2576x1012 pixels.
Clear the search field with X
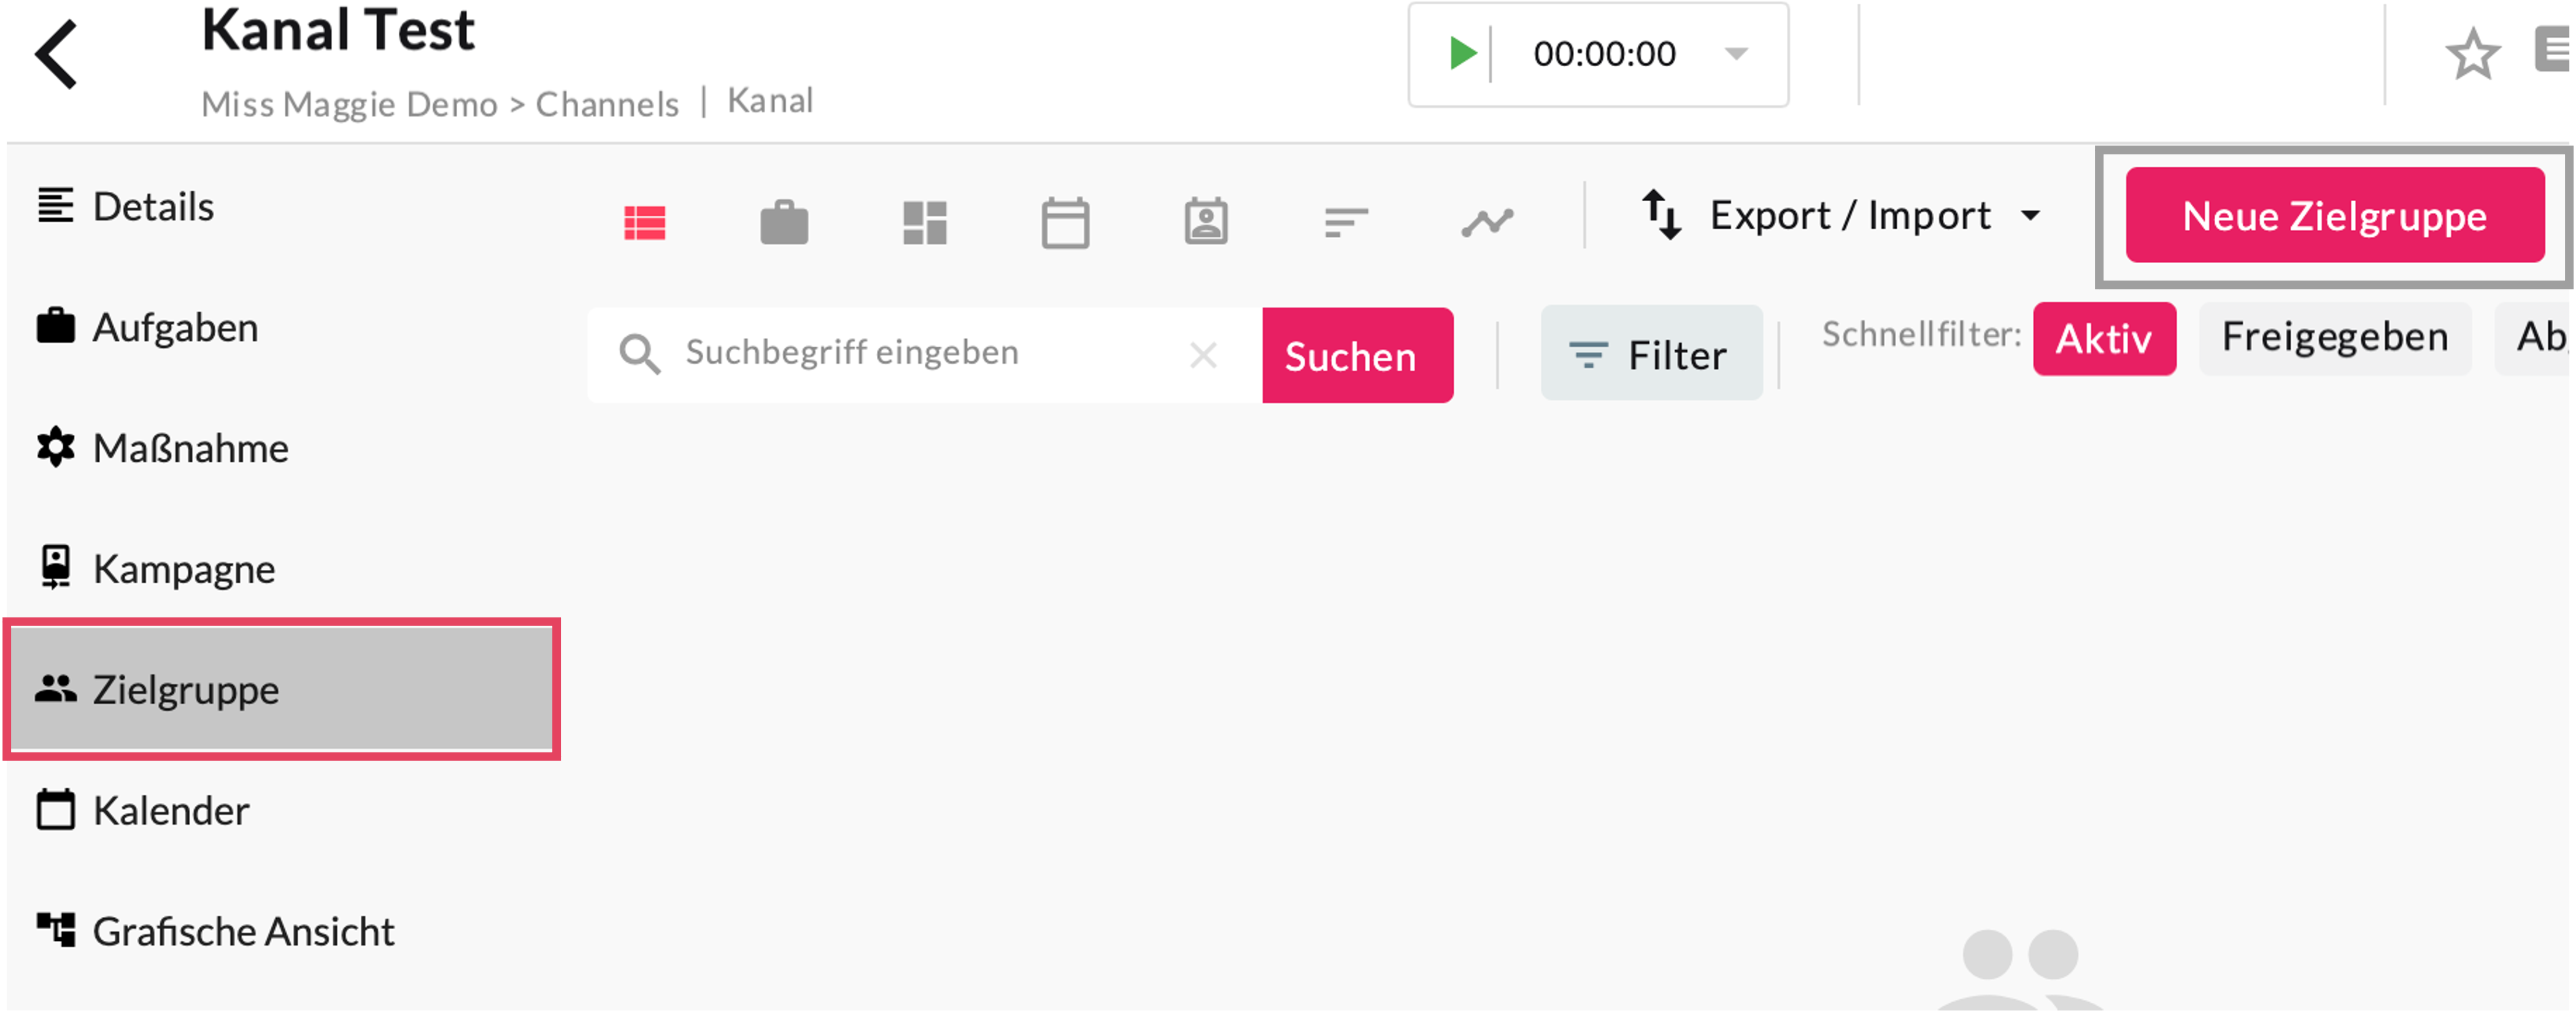(x=1203, y=354)
